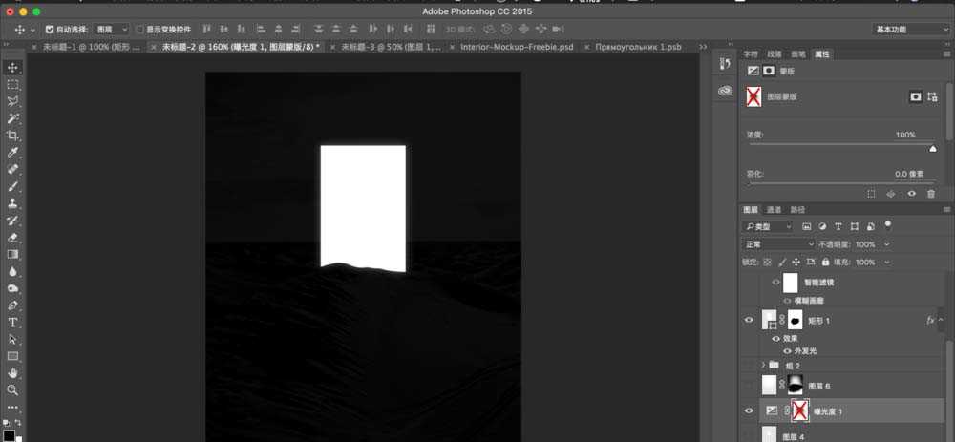Open the 基本功能 workspace dropdown
The image size is (955, 442).
coord(911,30)
